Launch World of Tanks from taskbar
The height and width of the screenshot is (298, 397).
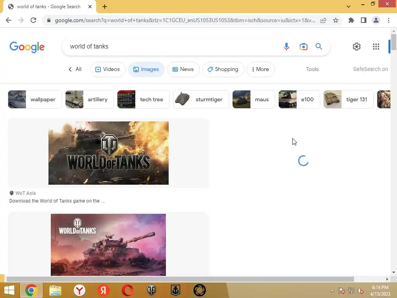coord(152,290)
